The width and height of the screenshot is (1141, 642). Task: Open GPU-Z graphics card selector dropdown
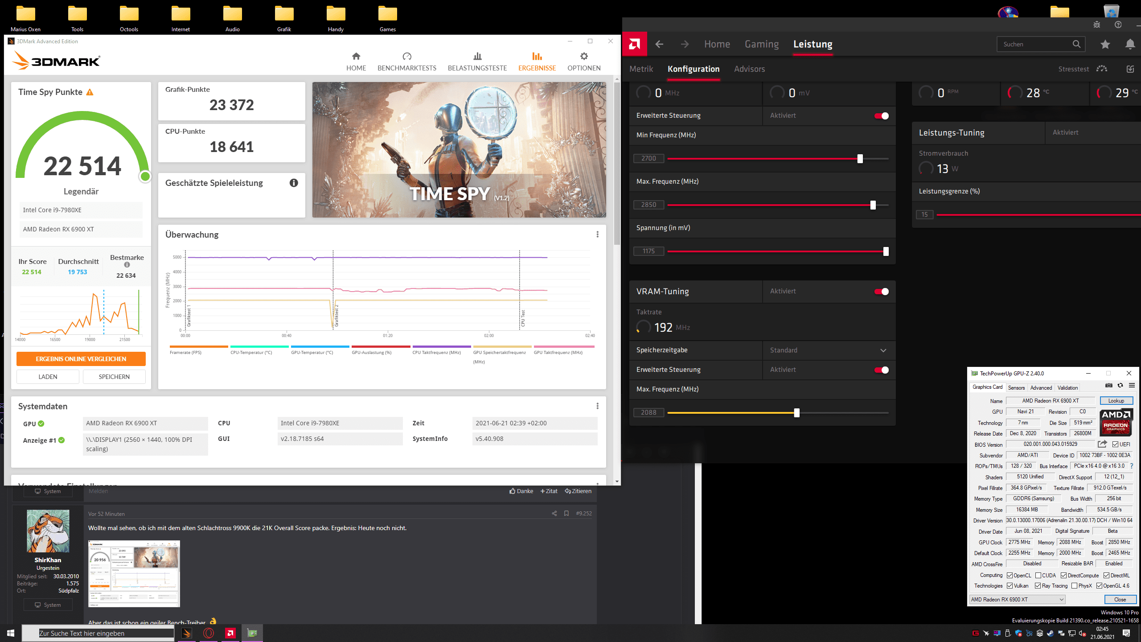[1017, 600]
